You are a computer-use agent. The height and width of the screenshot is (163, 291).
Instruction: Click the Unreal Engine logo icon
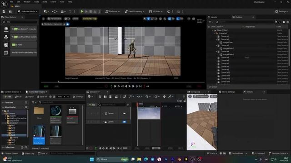(4, 4)
